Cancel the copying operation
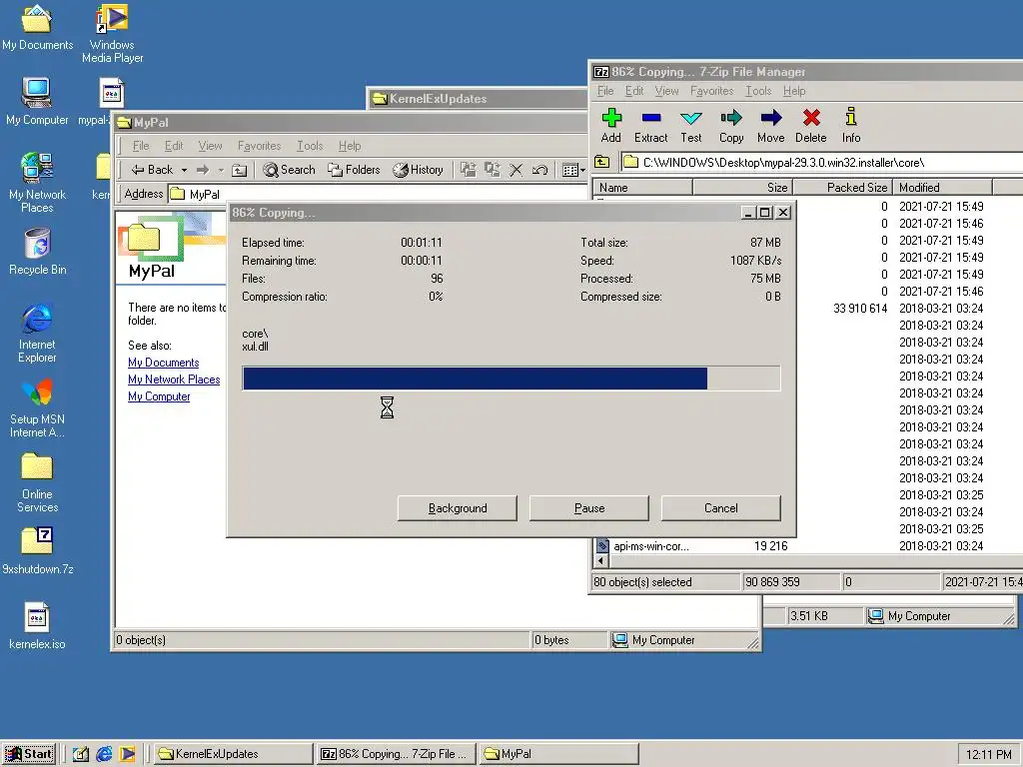 click(x=721, y=508)
